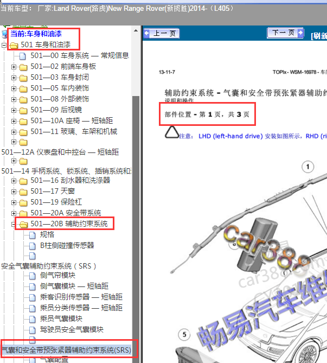Click callout number 1 in diagram
Screen dimensions: 327x363
tap(308, 167)
